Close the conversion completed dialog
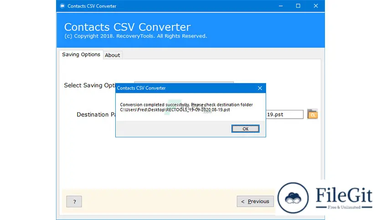This screenshot has width=381, height=220. [260, 88]
